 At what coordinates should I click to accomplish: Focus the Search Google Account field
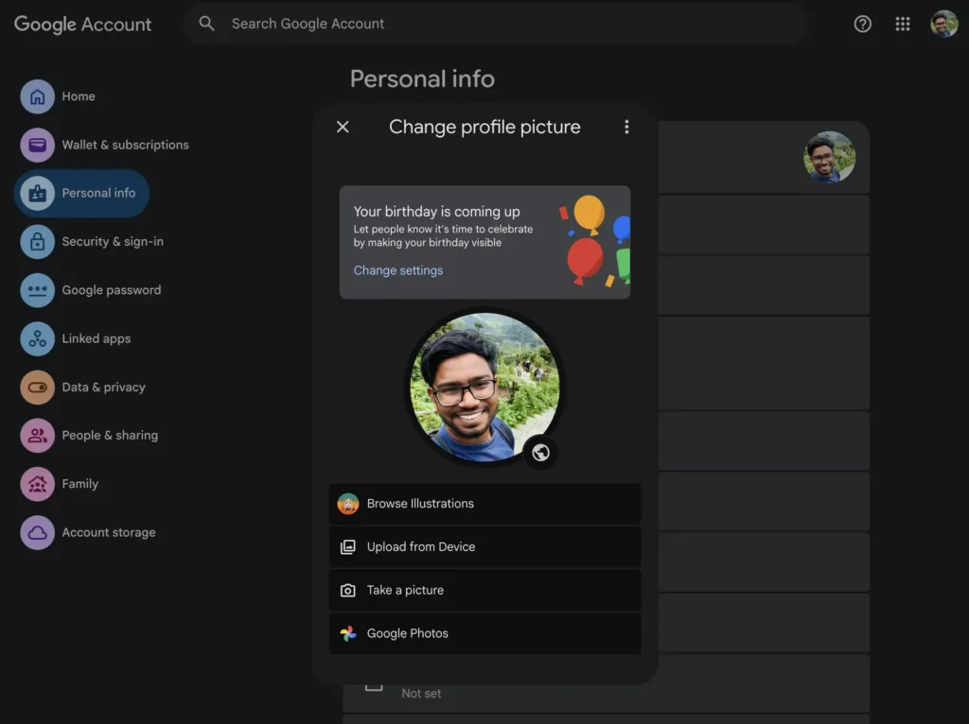(496, 24)
